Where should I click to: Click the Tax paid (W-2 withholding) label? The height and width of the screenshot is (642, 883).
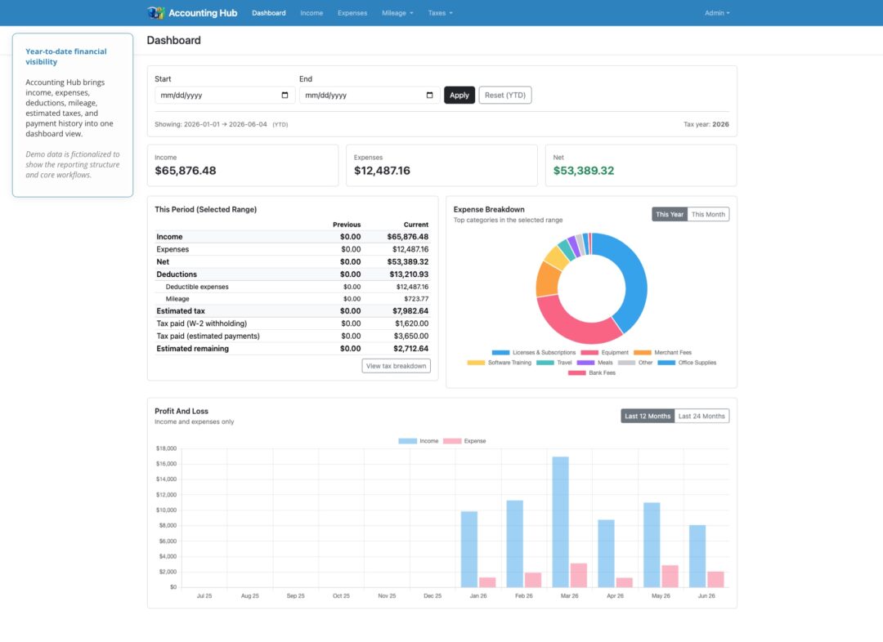click(202, 323)
